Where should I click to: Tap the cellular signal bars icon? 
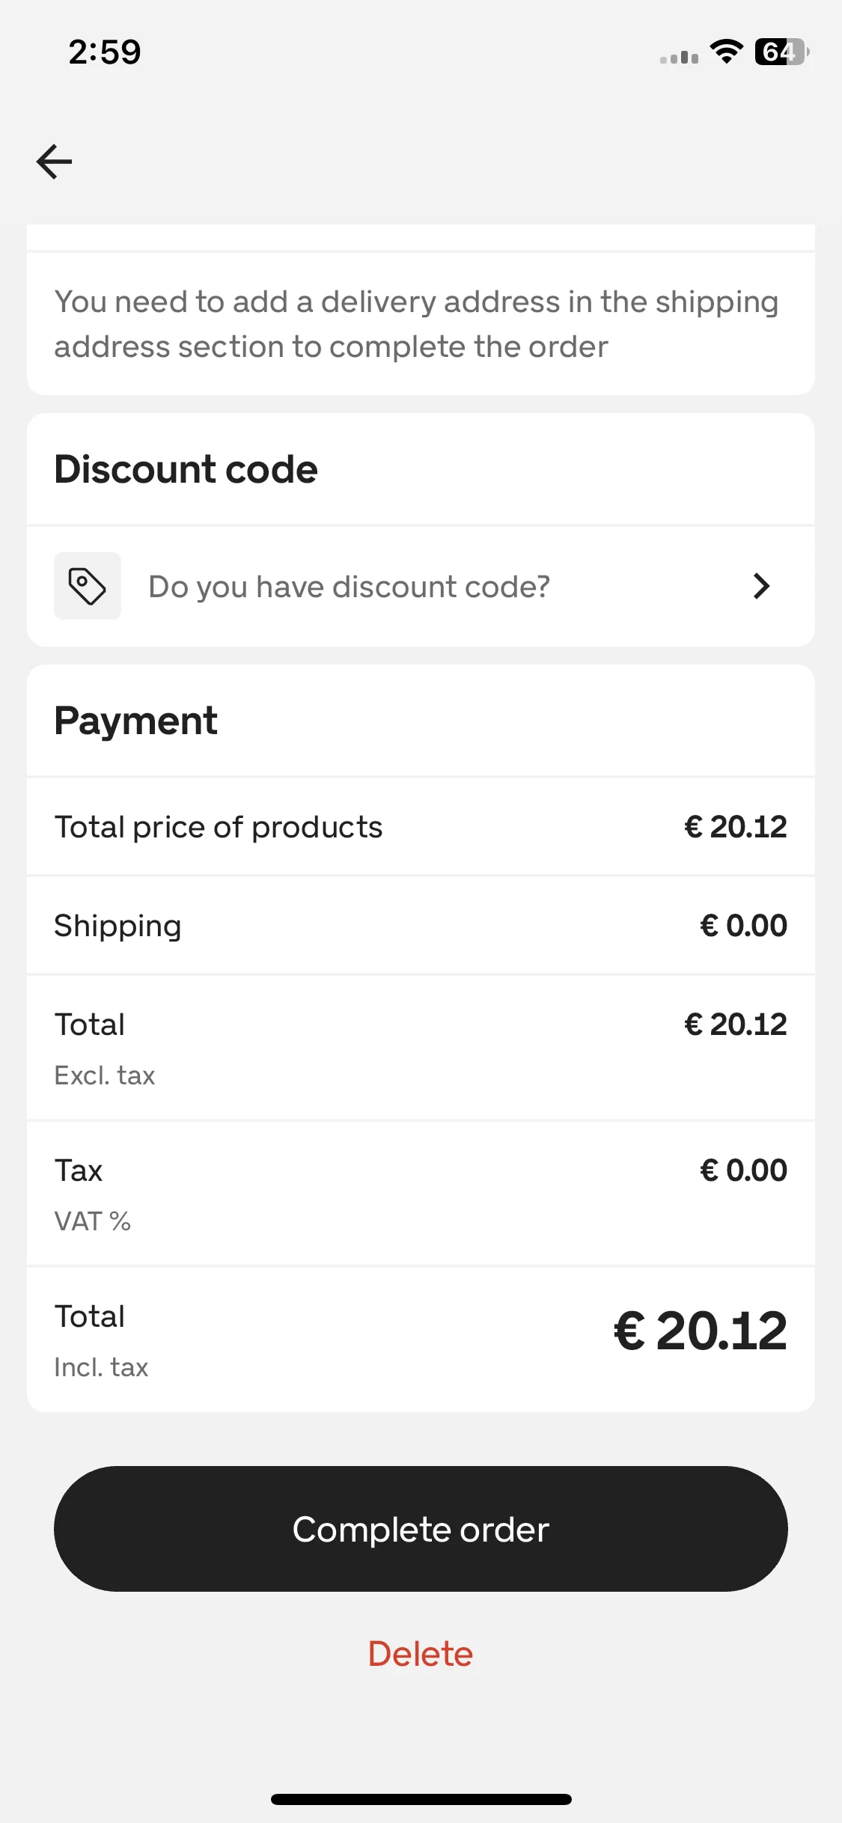click(x=679, y=57)
